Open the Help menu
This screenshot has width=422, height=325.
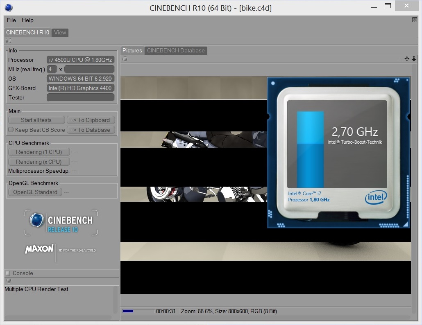(x=27, y=20)
